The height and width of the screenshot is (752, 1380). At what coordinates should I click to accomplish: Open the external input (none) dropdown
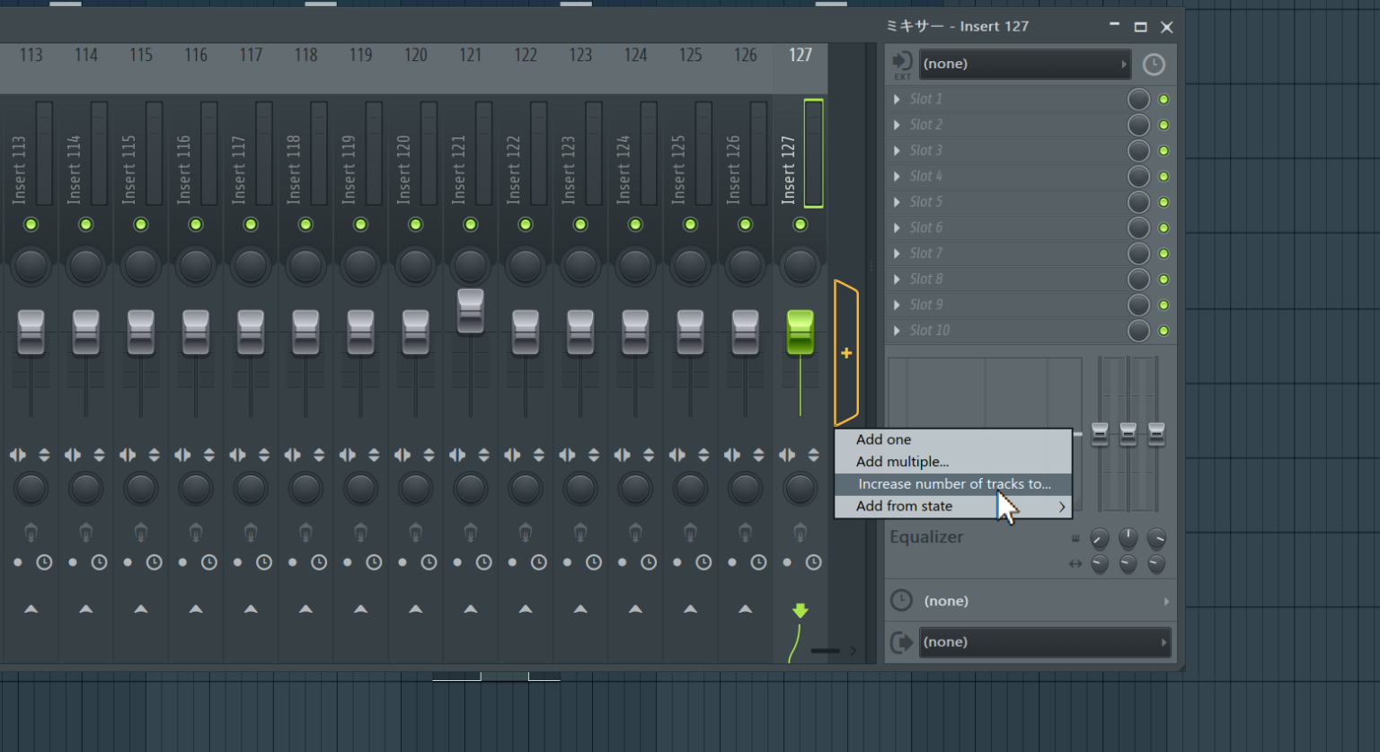1024,63
